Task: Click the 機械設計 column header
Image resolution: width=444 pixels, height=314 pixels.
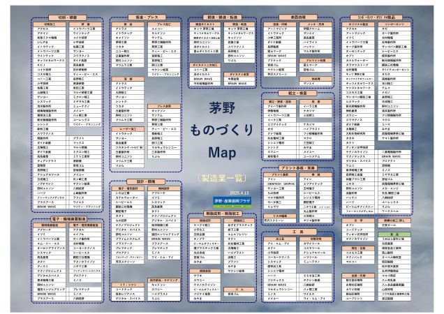Action: (x=164, y=188)
